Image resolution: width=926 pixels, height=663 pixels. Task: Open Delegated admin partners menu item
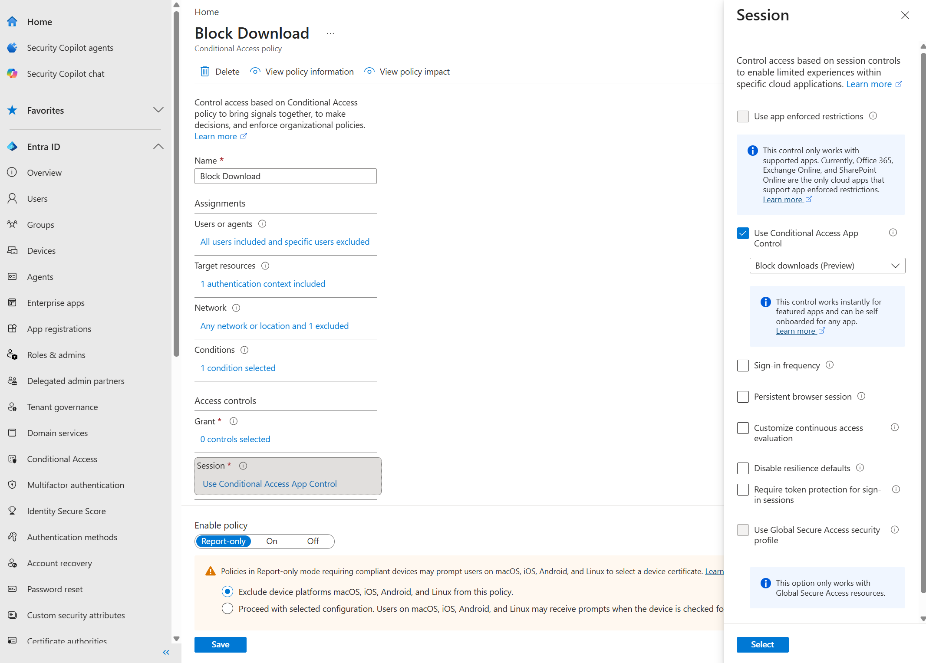76,381
